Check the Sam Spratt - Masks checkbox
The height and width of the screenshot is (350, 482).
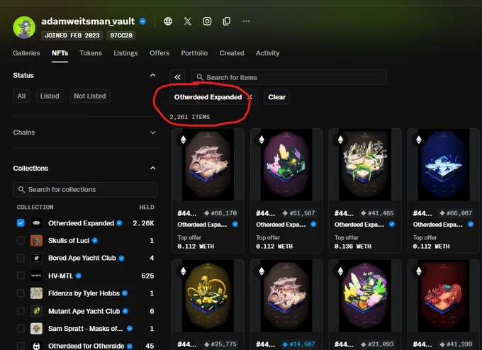21,329
